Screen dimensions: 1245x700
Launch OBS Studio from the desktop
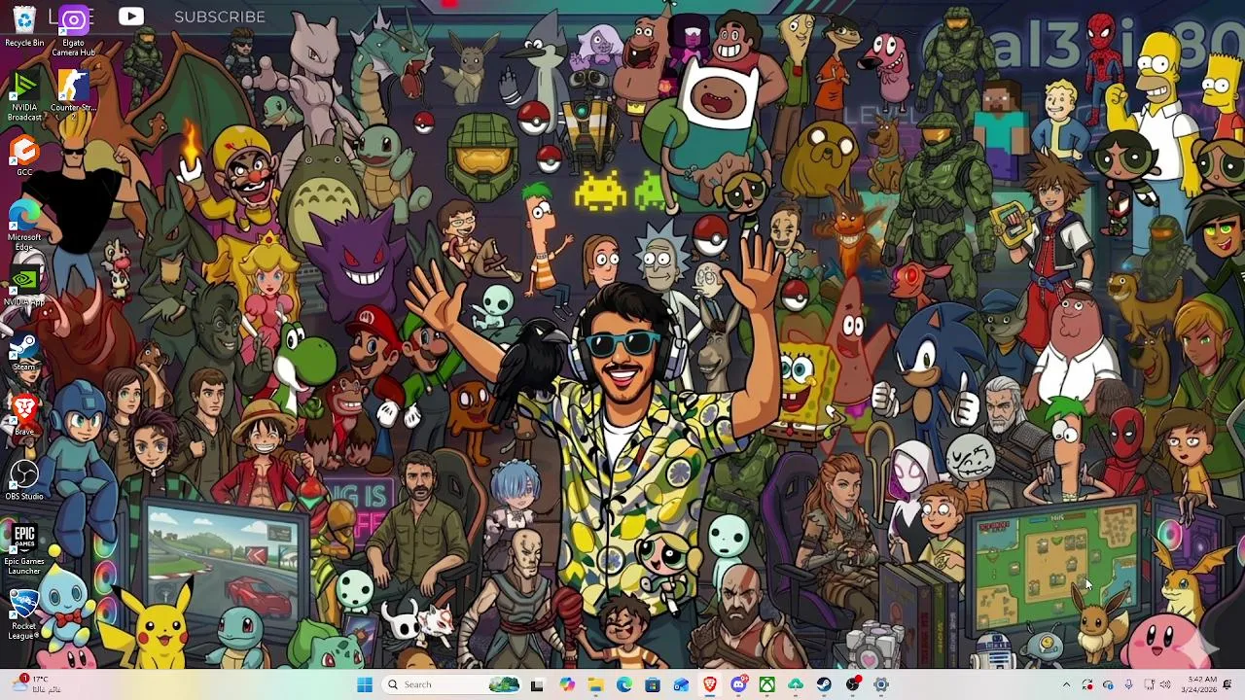[24, 481]
